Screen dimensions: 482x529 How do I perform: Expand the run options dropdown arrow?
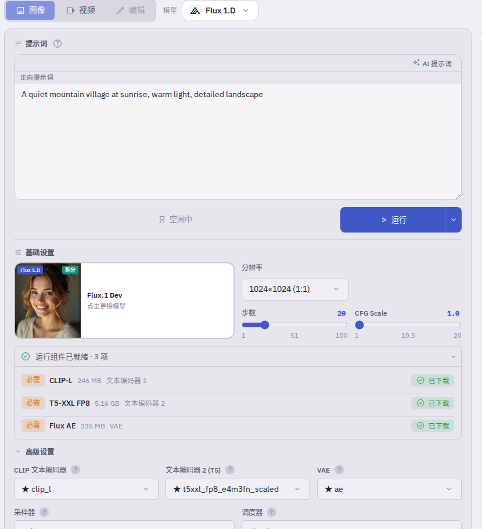(454, 220)
